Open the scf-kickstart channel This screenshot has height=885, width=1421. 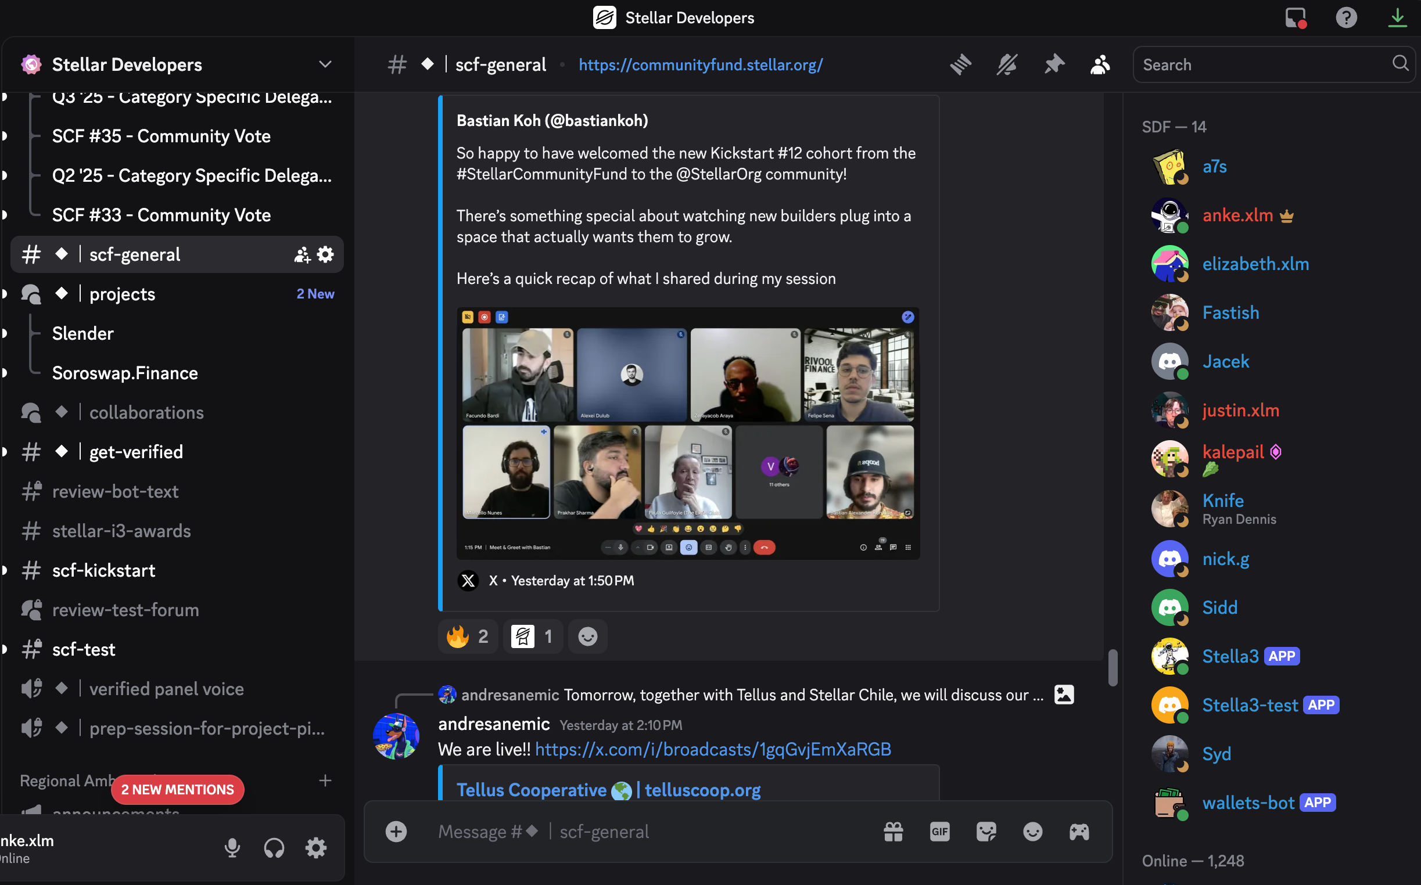click(177, 571)
